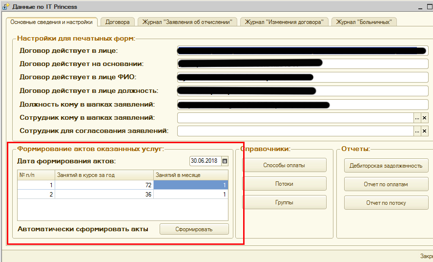This screenshot has width=433, height=262.
Task: Open the 'Отчет по потоку' report
Action: [386, 203]
